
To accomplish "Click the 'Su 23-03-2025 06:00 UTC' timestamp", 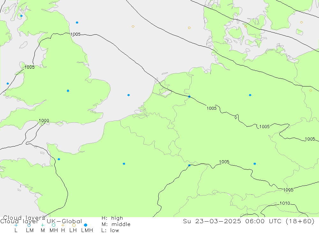I will pos(234,221).
